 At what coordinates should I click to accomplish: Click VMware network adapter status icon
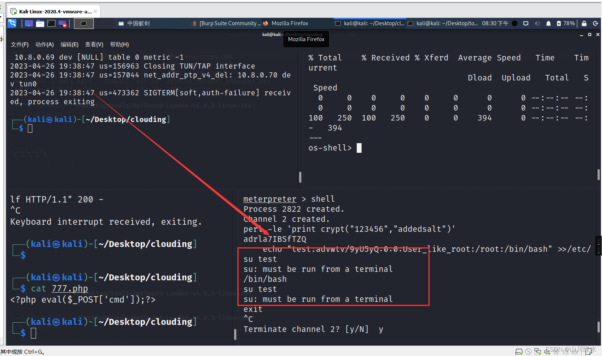point(538,352)
